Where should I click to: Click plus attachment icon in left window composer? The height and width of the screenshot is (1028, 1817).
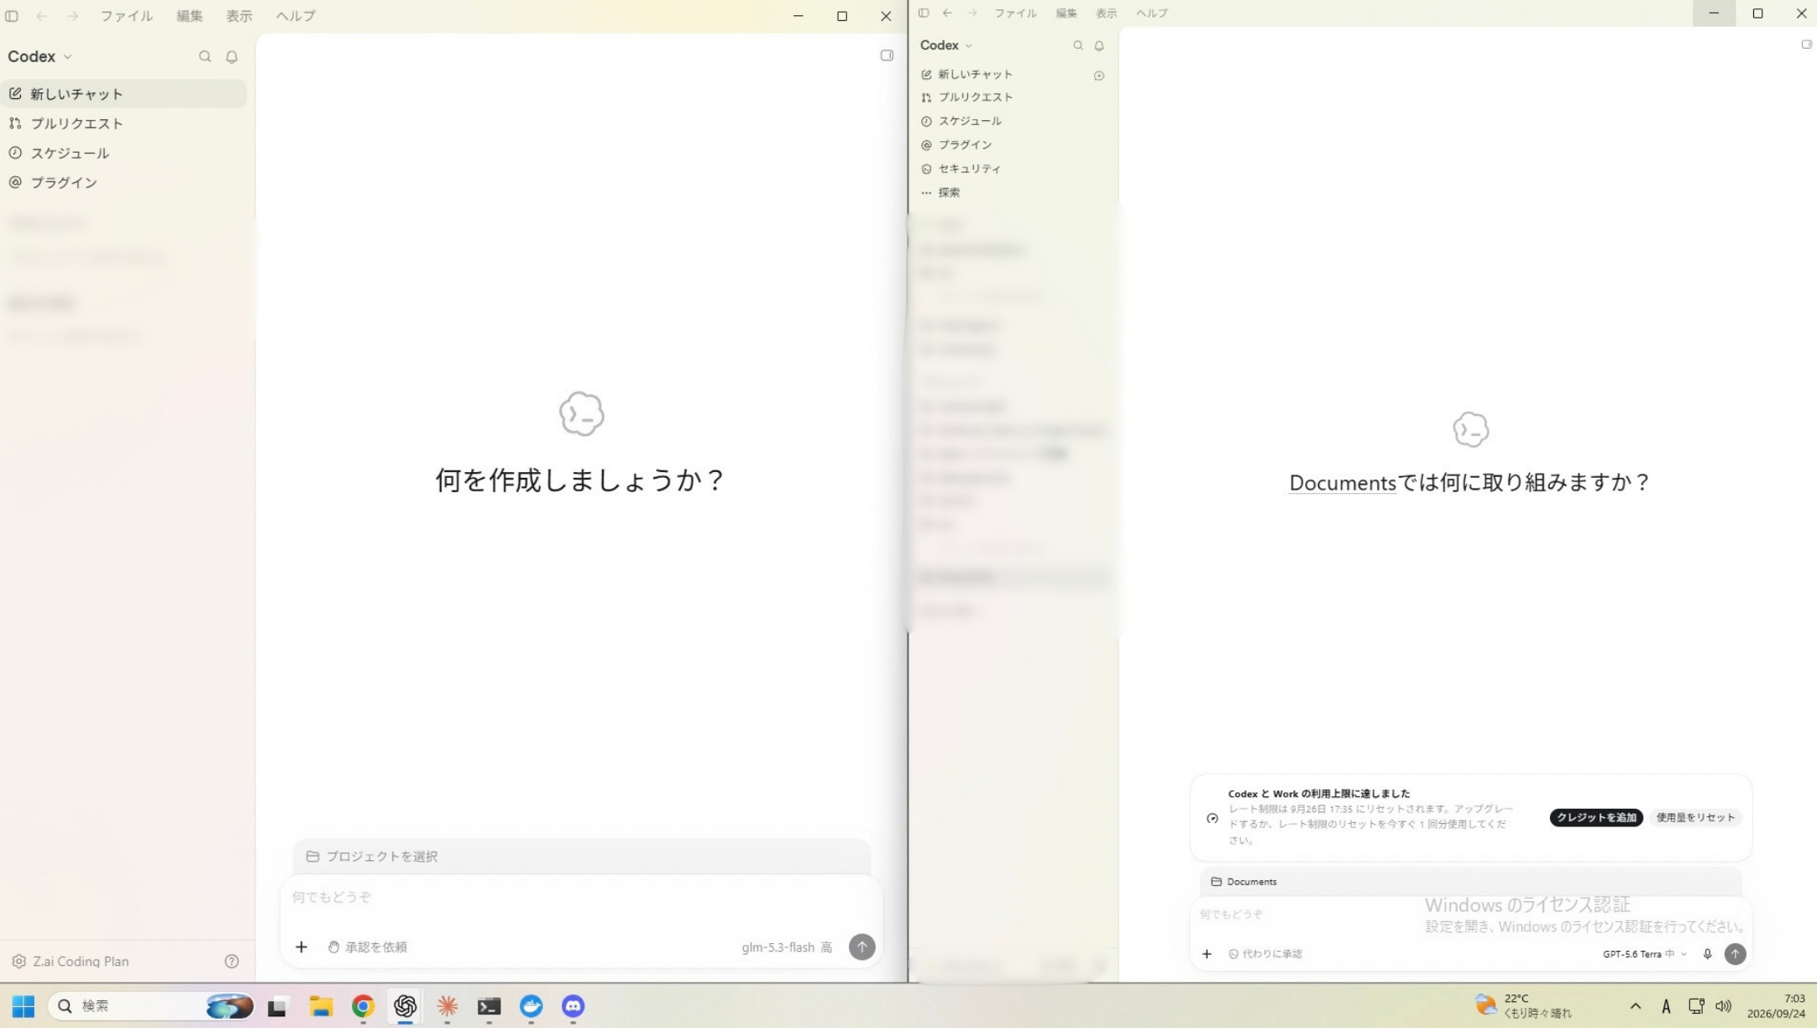coord(301,947)
